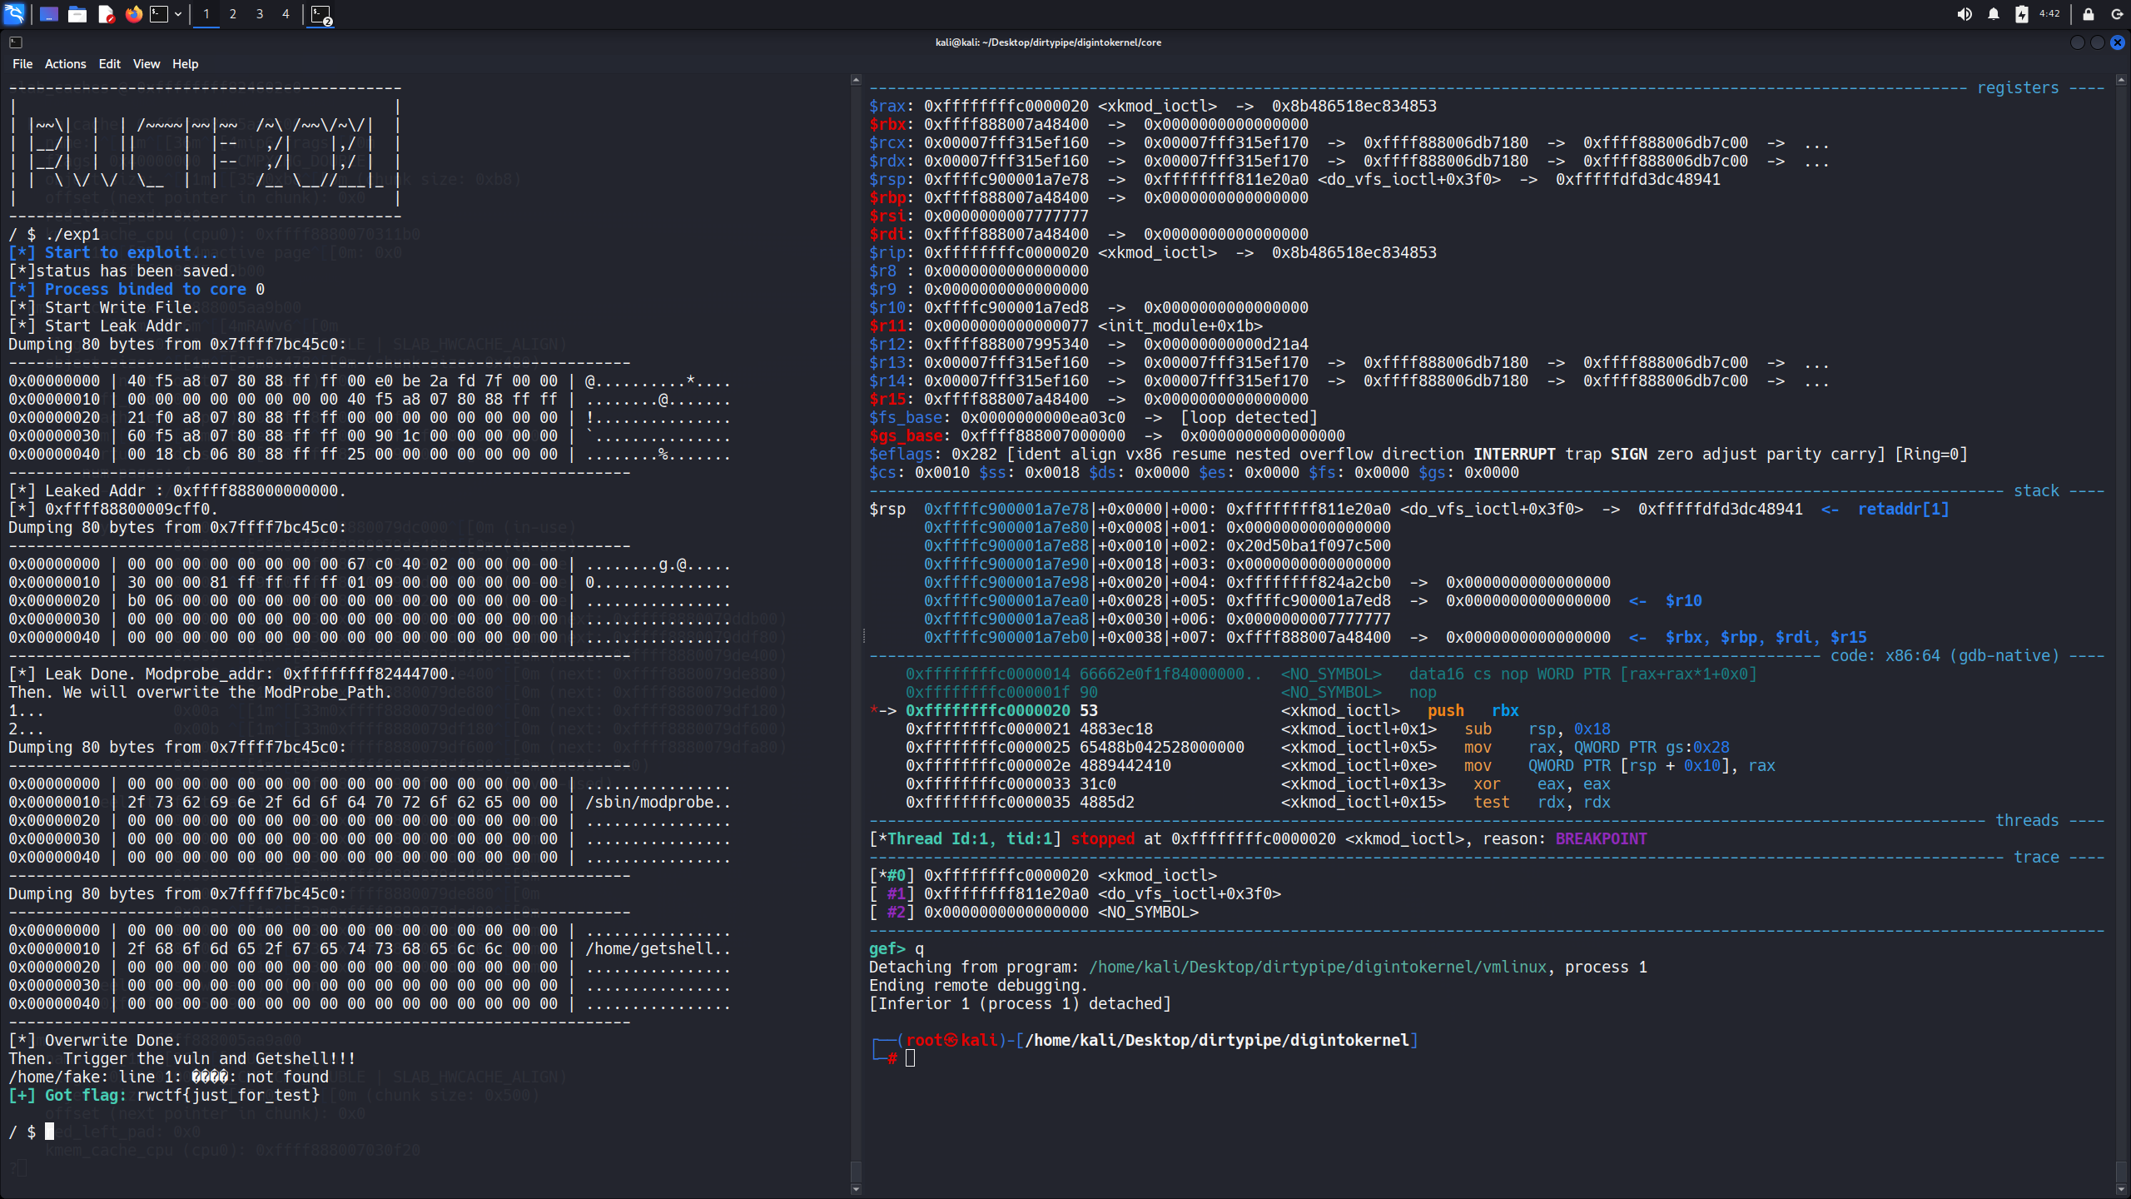This screenshot has width=2131, height=1199.
Task: Click the vmlinux path in the detaching line
Action: tap(1318, 967)
